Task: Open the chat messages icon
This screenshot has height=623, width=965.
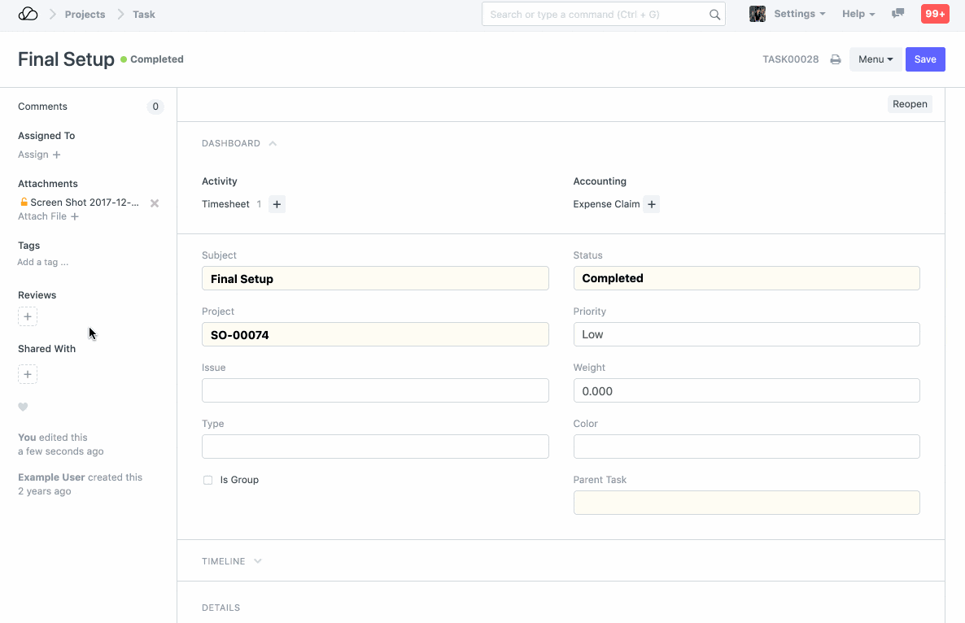Action: [897, 14]
